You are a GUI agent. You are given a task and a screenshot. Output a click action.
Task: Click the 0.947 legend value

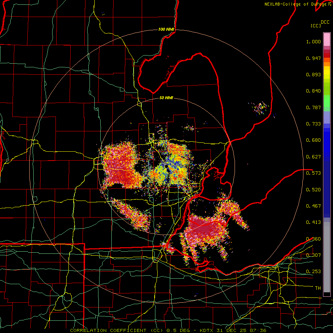(313, 58)
